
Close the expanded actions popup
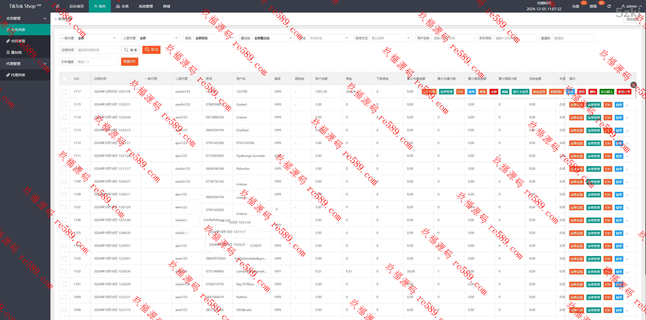(633, 85)
